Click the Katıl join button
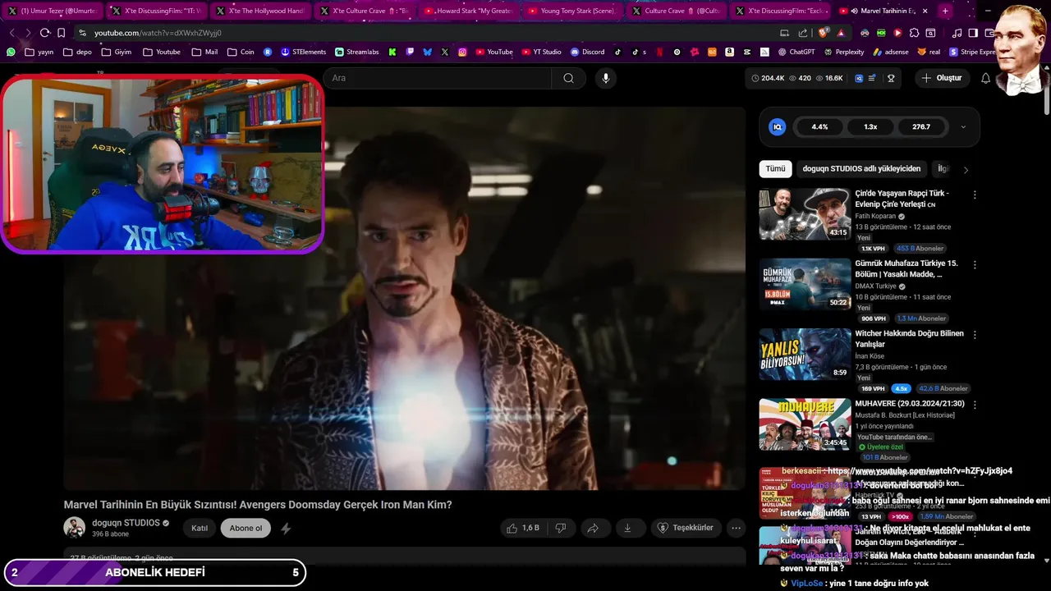This screenshot has height=591, width=1051. pos(200,529)
